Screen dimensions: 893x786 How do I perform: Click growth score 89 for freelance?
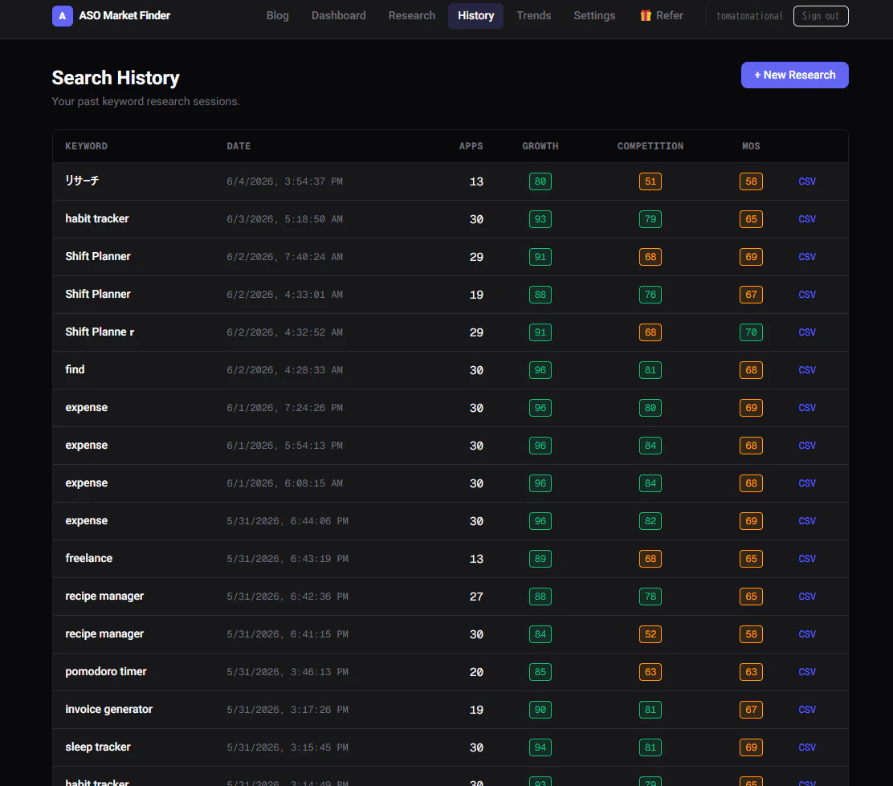coord(540,559)
